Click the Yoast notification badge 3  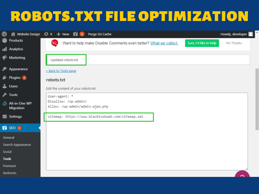(x=82, y=34)
